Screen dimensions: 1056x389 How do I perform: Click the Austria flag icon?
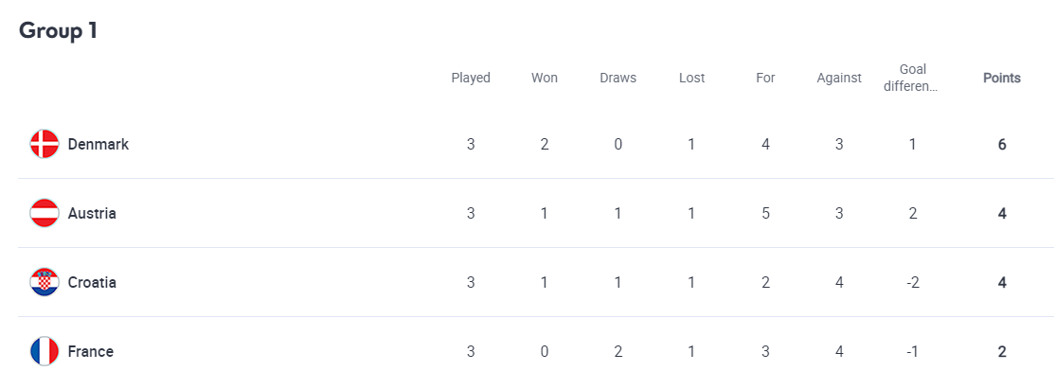coord(45,213)
